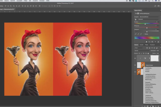
Task: Select the document tab Ebenenmaske
Action: [x=7, y=9]
